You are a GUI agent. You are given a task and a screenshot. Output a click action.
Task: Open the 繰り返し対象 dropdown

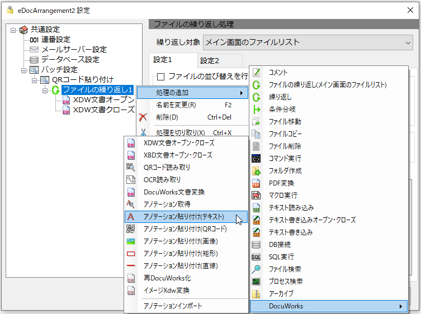tap(308, 42)
